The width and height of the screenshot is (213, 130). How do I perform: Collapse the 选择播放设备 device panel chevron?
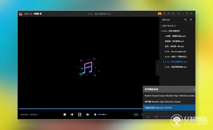(x=194, y=89)
